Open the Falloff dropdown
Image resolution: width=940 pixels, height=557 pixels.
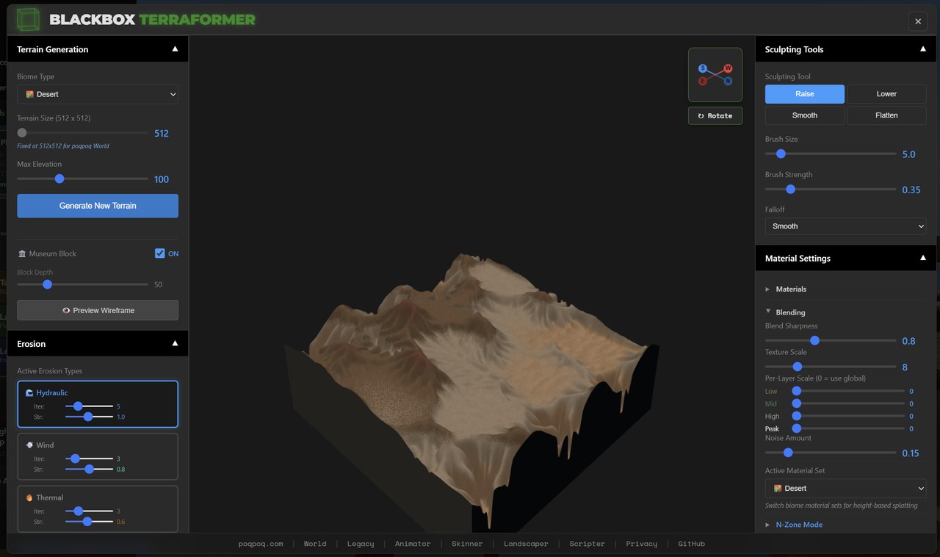[845, 226]
